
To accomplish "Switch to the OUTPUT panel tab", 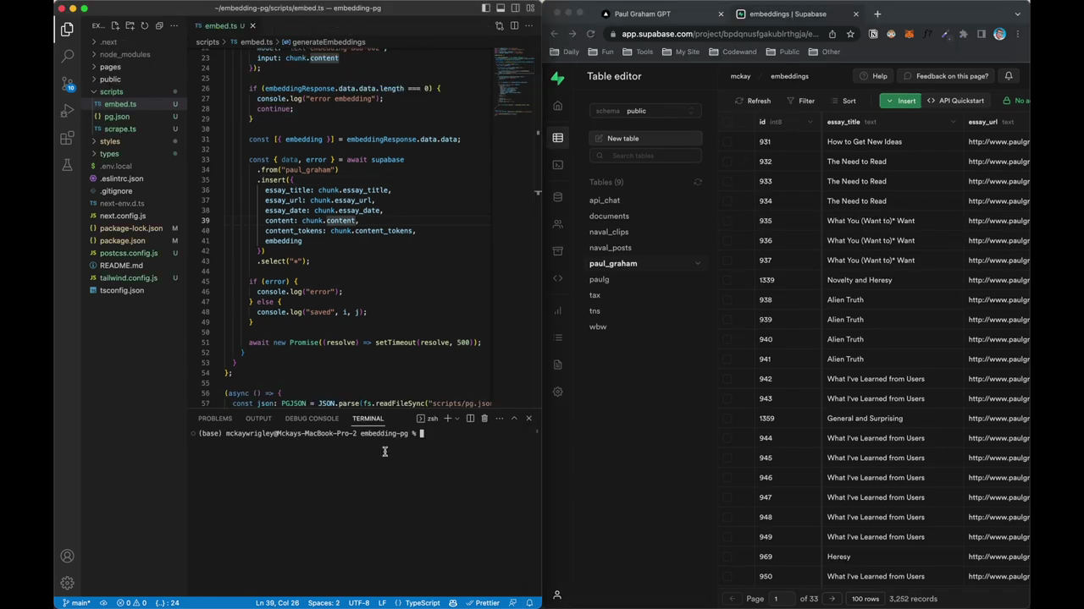I will click(258, 419).
